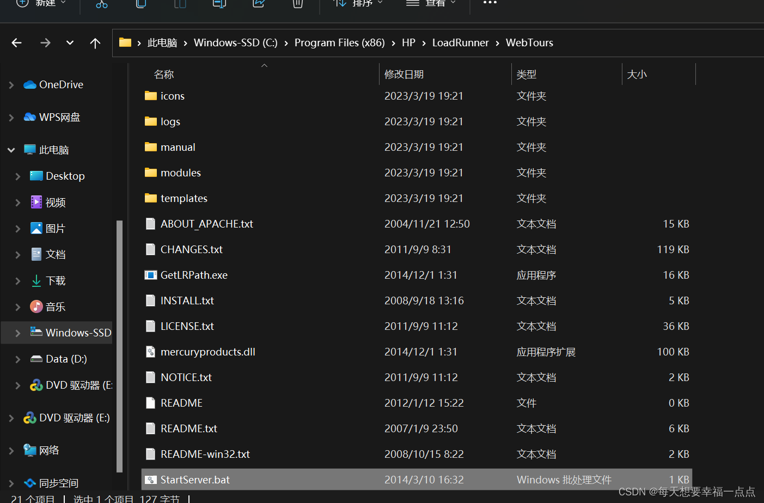
Task: Open the recent locations dropdown arrow
Action: click(70, 42)
